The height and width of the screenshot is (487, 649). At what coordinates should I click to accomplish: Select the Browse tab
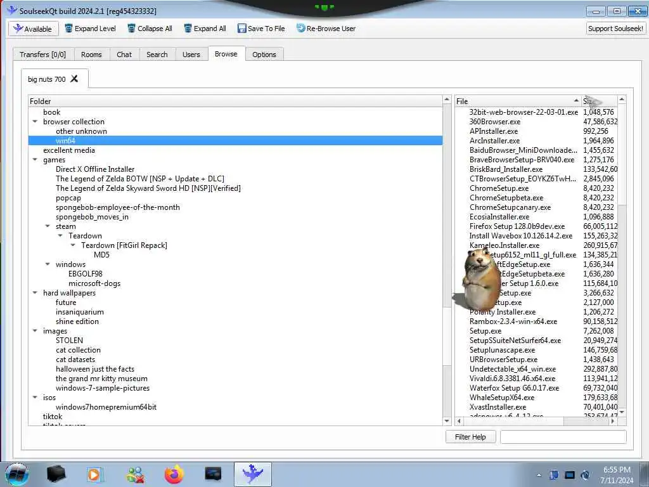(226, 54)
